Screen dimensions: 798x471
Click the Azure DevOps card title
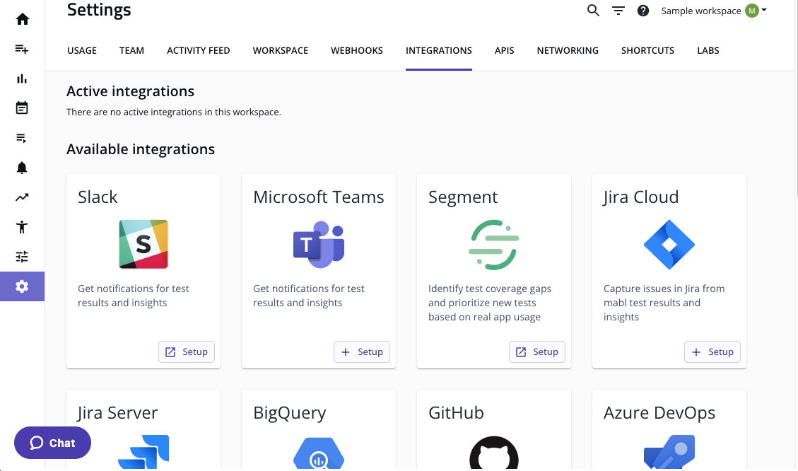click(659, 413)
